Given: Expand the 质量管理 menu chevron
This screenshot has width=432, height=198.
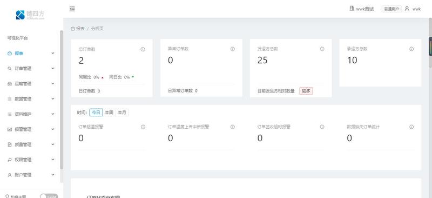Looking at the screenshot, I should [53, 144].
